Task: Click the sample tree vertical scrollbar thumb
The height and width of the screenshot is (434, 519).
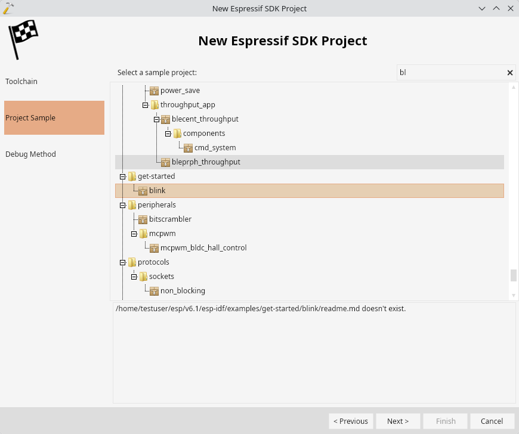Action: [x=514, y=275]
